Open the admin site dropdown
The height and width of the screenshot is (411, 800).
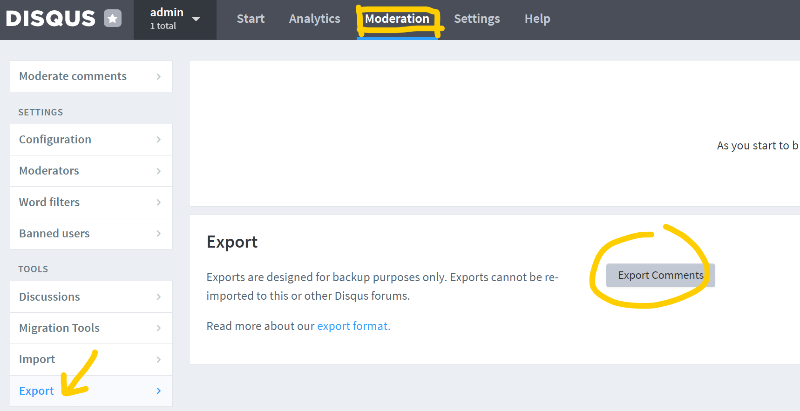tap(175, 19)
